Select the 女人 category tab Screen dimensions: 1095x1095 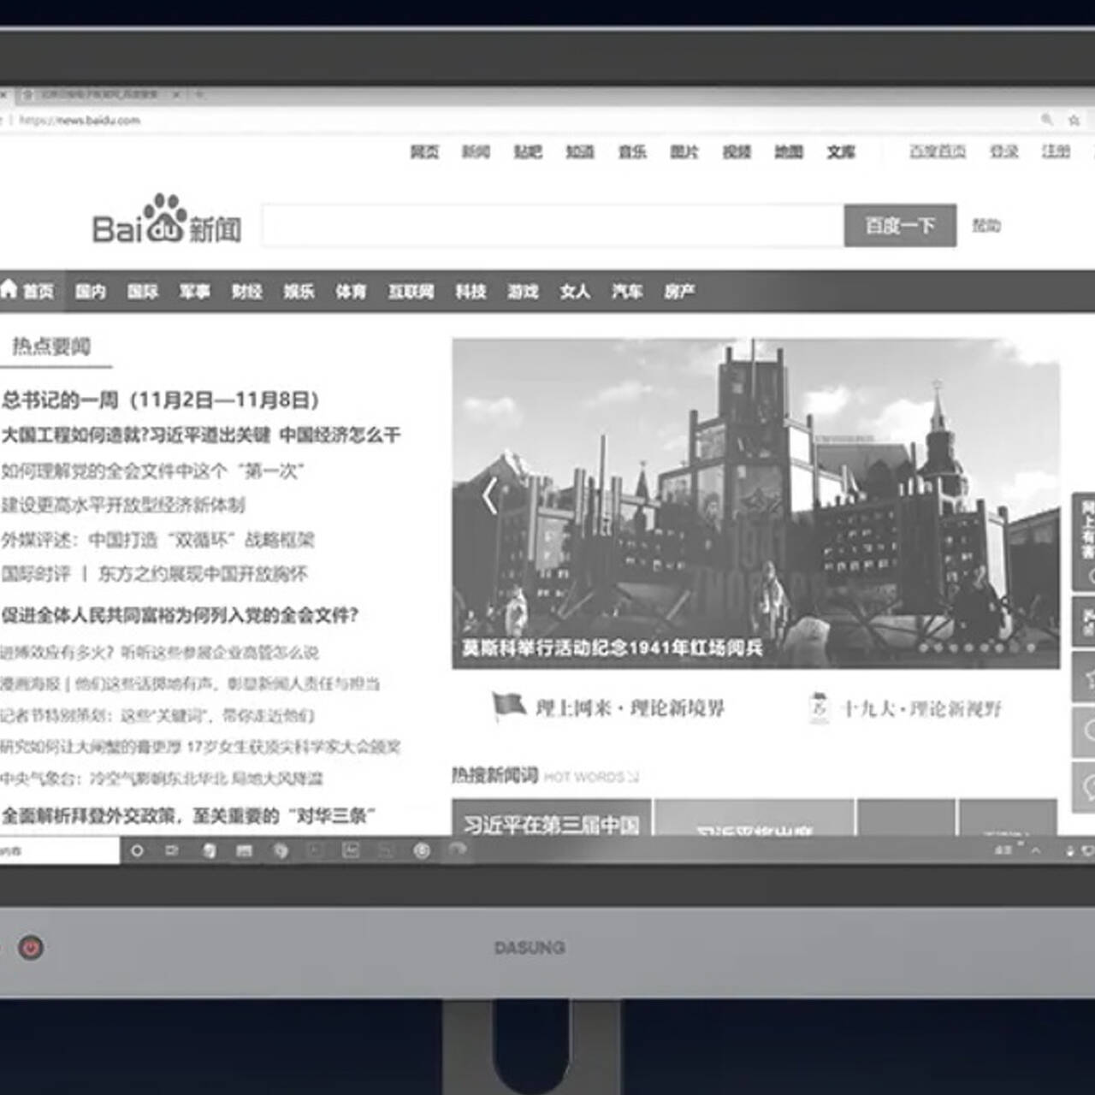coord(576,292)
